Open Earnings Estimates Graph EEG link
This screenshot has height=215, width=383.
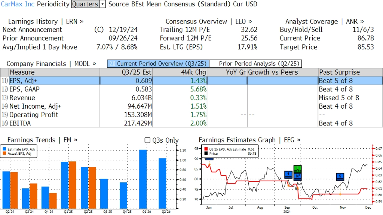(249, 140)
